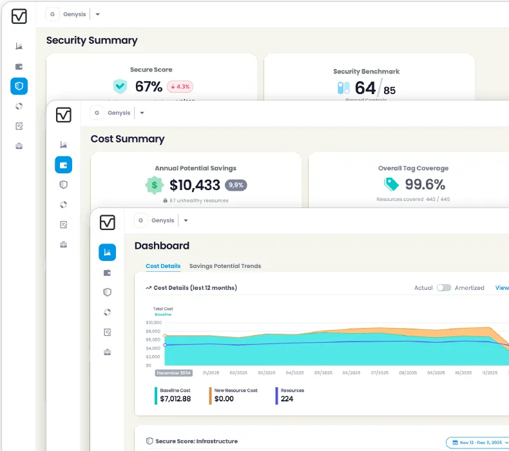Open the lifebuoy ring icon in Security Summary sidebar

[x=19, y=106]
